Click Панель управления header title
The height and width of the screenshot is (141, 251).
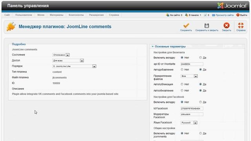28,6
